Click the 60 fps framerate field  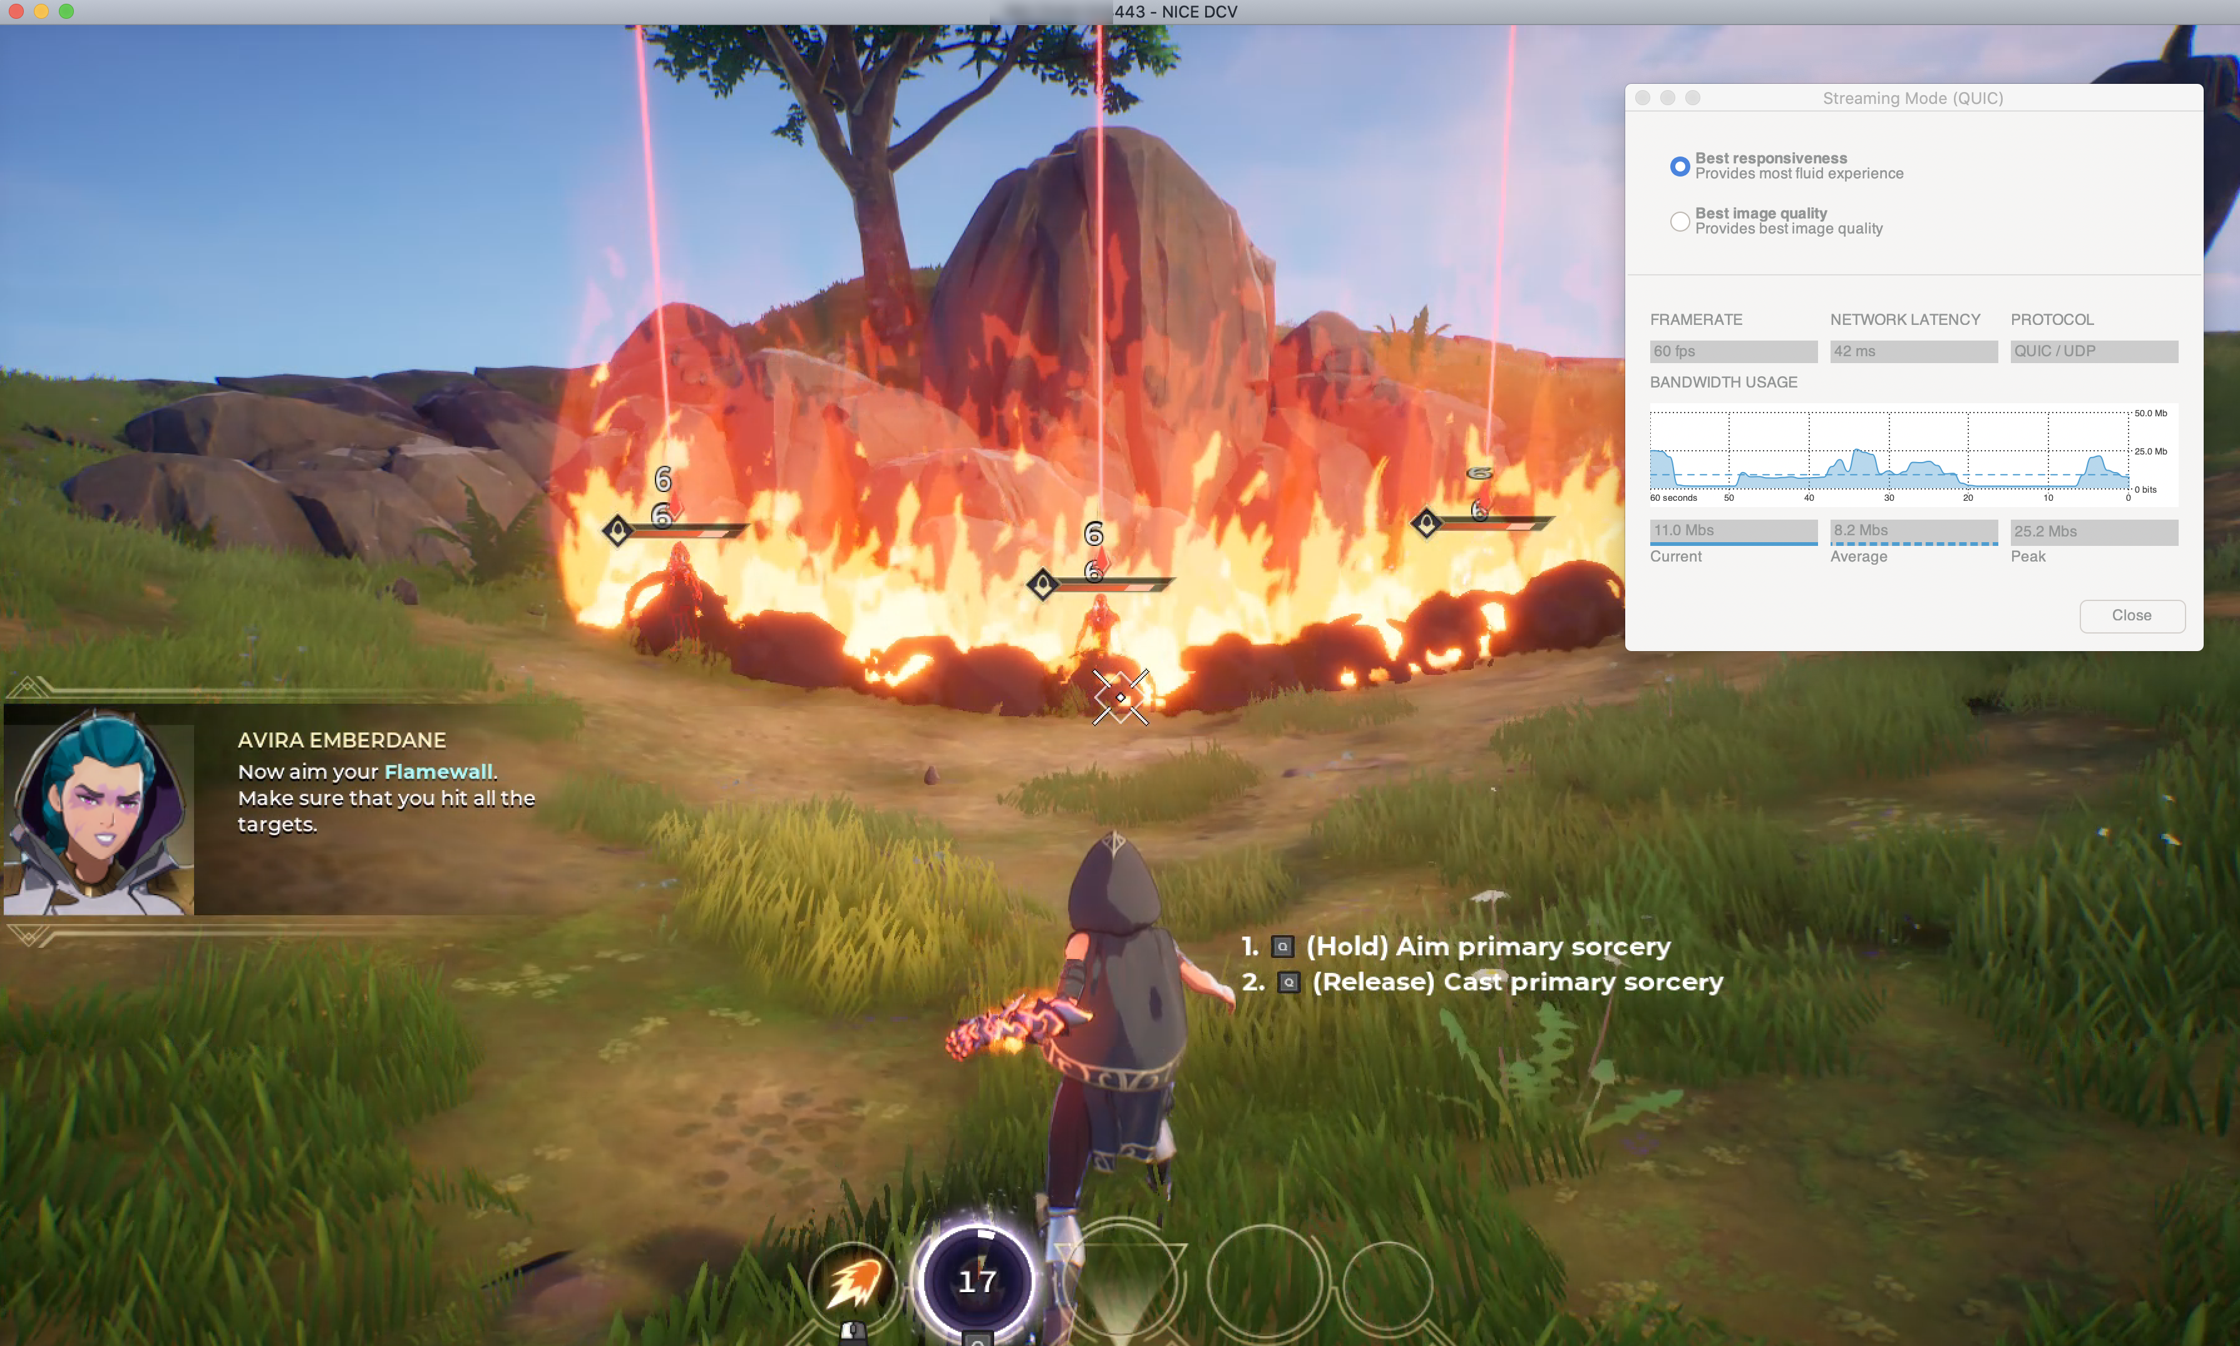(x=1733, y=351)
